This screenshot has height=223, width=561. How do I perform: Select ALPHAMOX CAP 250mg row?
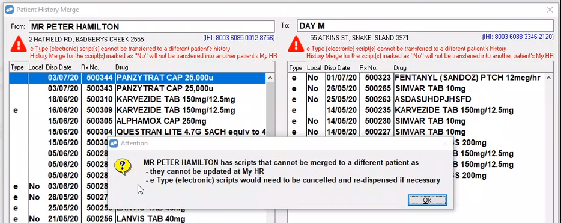click(138, 121)
